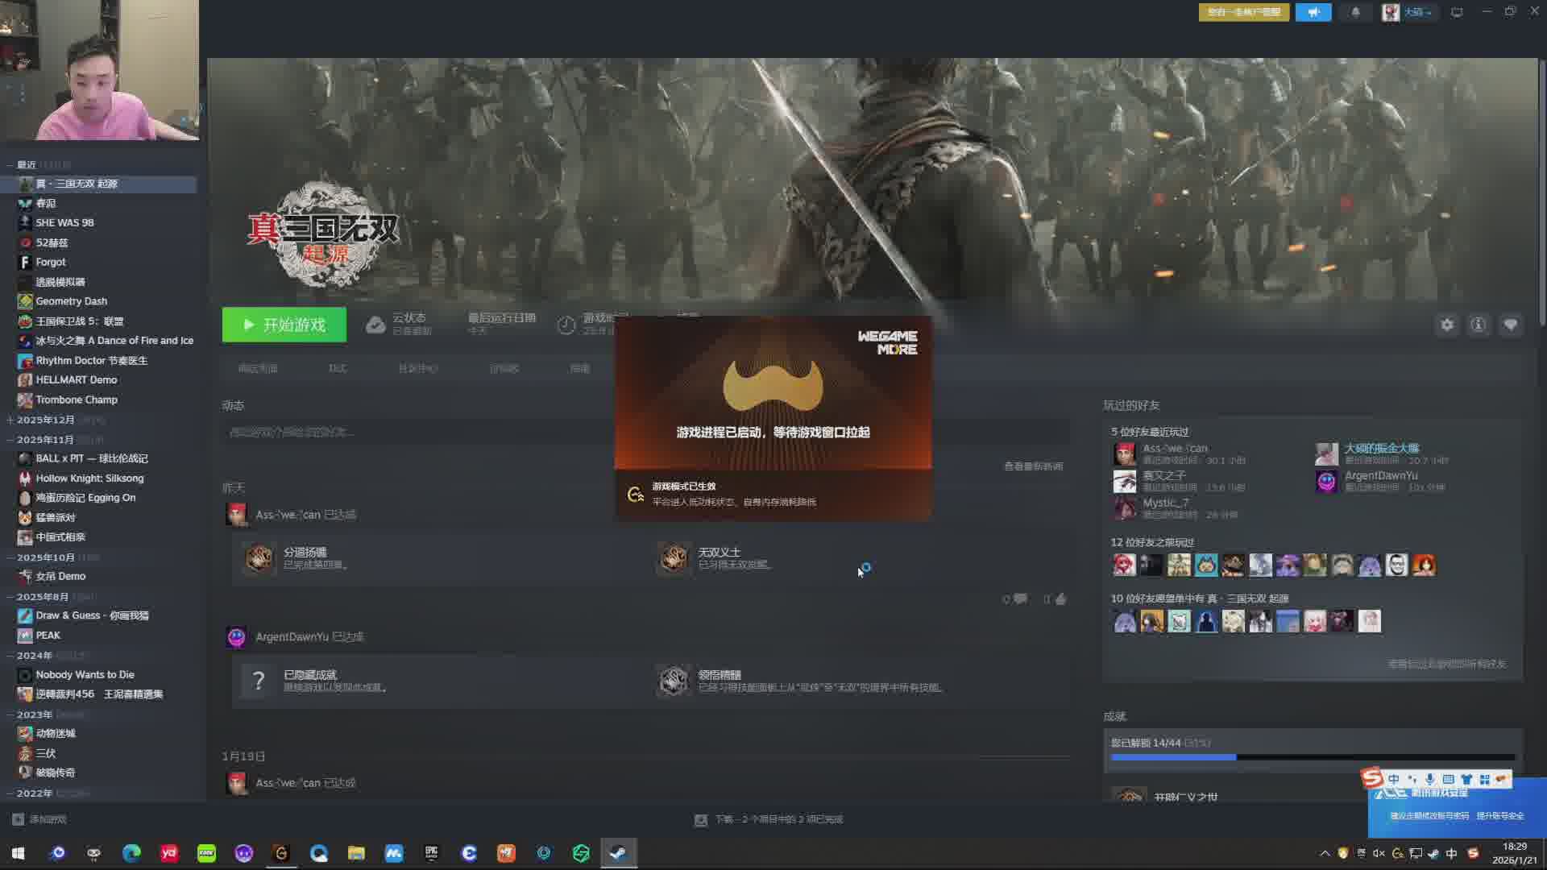This screenshot has height=870, width=1547.
Task: Click the thumbs-up icon on Ass-we-can's post
Action: click(x=1060, y=599)
